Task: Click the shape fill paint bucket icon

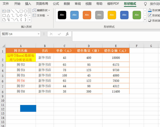Action: point(150,10)
